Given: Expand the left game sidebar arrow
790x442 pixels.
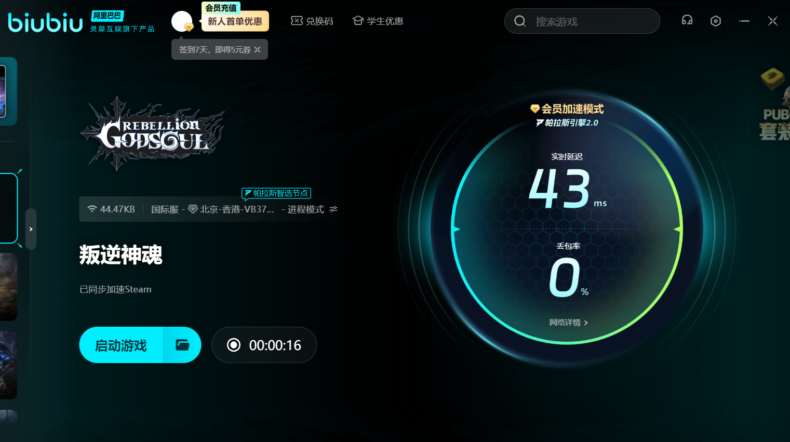Looking at the screenshot, I should [x=31, y=229].
